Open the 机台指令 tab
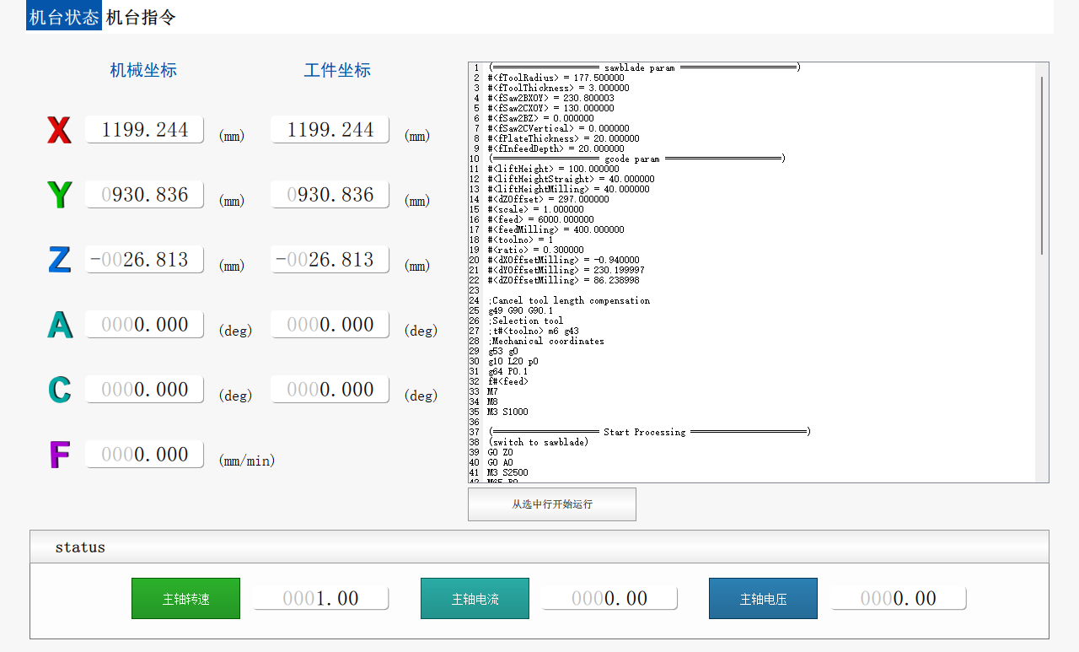Screen dimensions: 1079x652 coord(141,17)
